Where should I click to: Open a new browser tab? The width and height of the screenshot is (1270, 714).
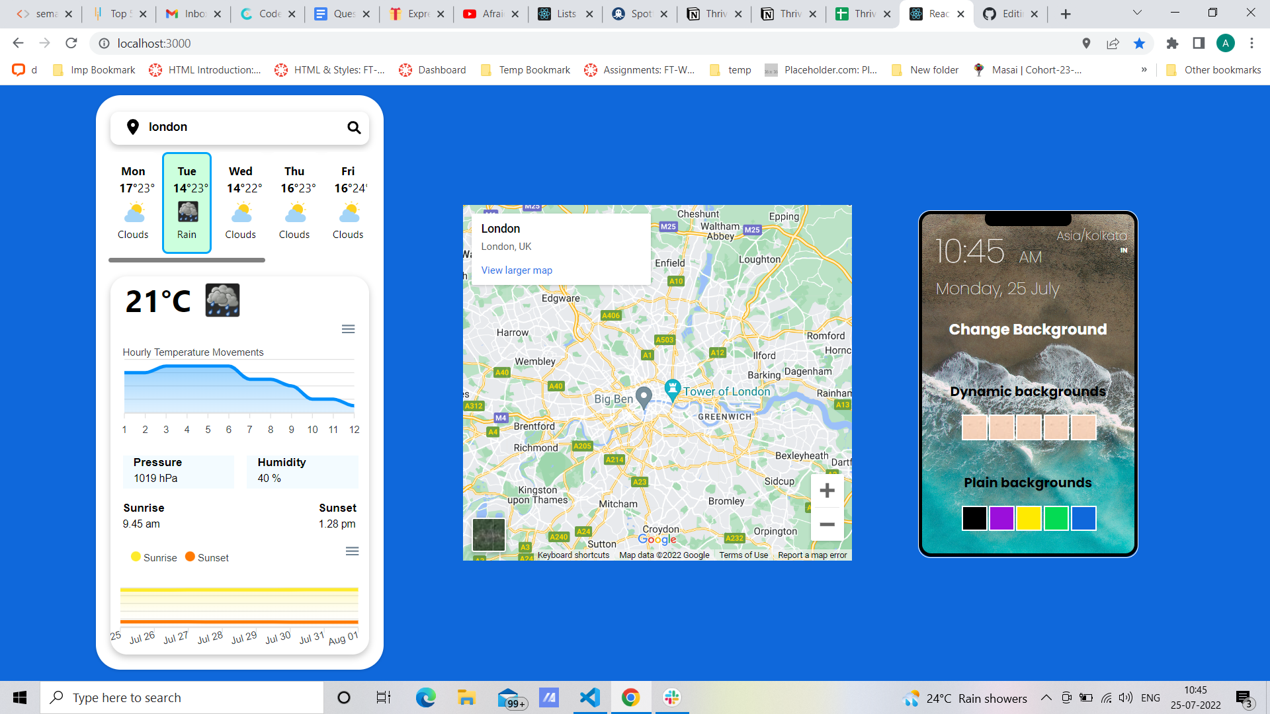click(1066, 14)
